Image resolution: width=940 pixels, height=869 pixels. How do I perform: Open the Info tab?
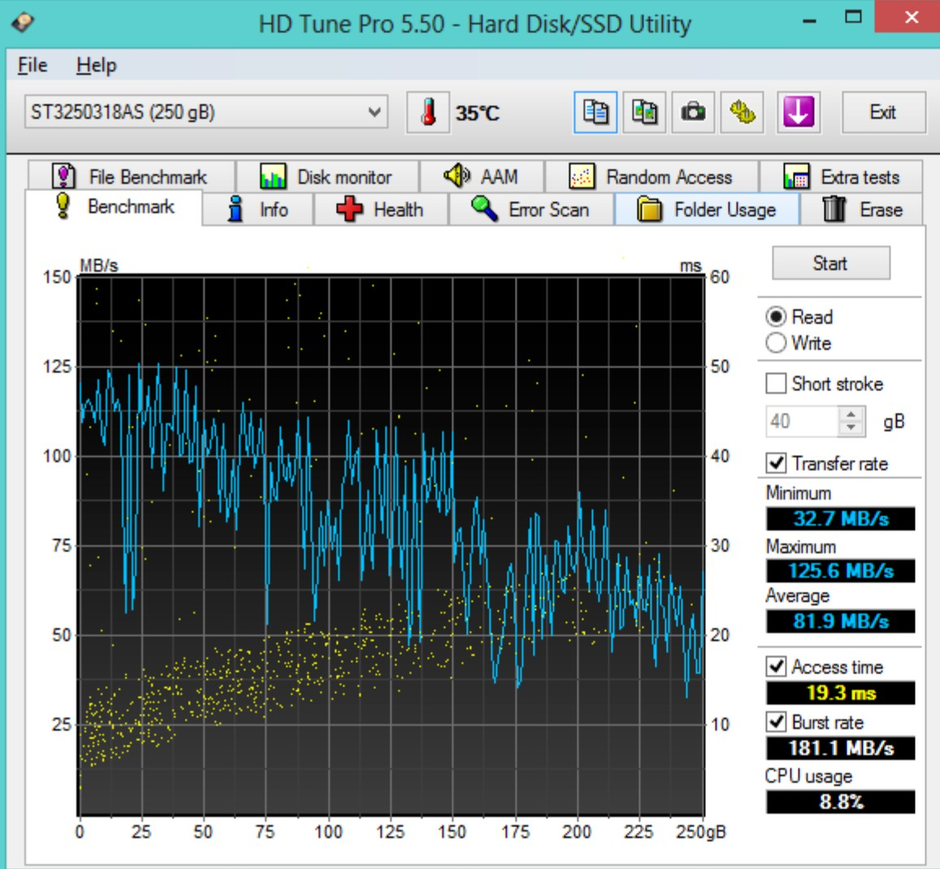[258, 209]
